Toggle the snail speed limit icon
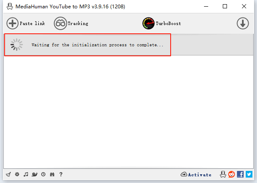 click(x=35, y=175)
